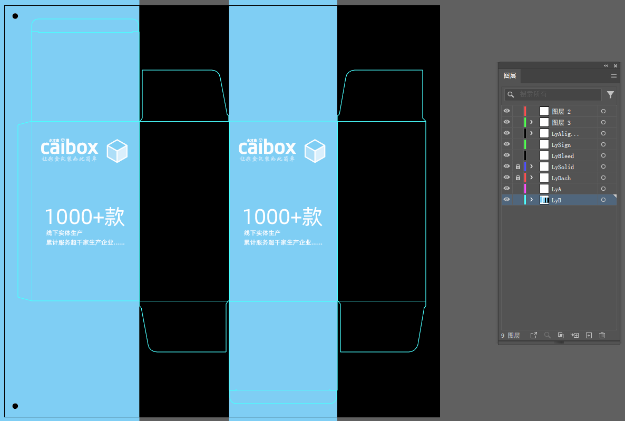Image resolution: width=625 pixels, height=421 pixels.
Task: Unlock the LySolid layer
Action: click(x=518, y=167)
